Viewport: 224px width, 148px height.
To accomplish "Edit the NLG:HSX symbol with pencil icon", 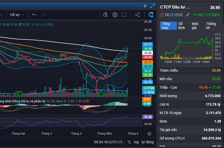I will pyautogui.click(x=188, y=15).
